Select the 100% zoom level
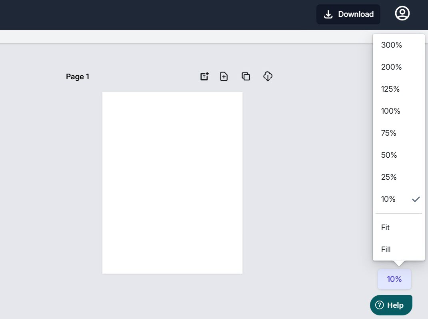428x319 pixels. coord(391,111)
